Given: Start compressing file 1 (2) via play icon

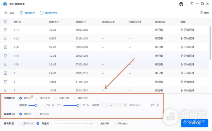Looking at the screenshot, I should coord(182,38).
